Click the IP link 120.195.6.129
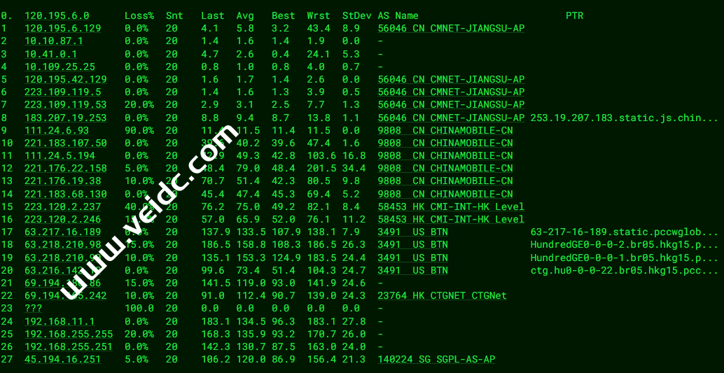This screenshot has width=724, height=373. pos(63,28)
